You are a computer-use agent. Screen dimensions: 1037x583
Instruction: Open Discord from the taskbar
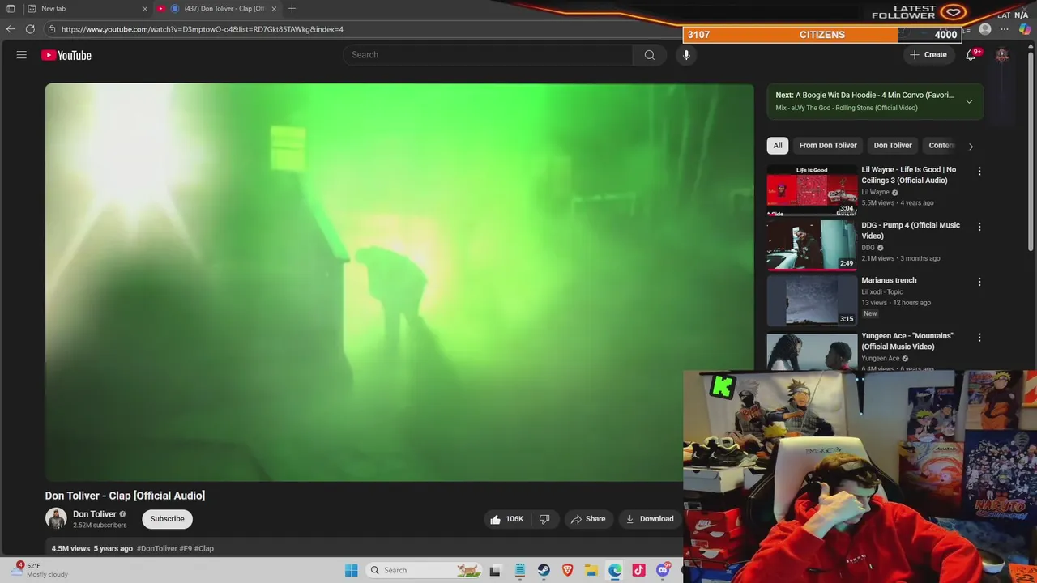[663, 570]
